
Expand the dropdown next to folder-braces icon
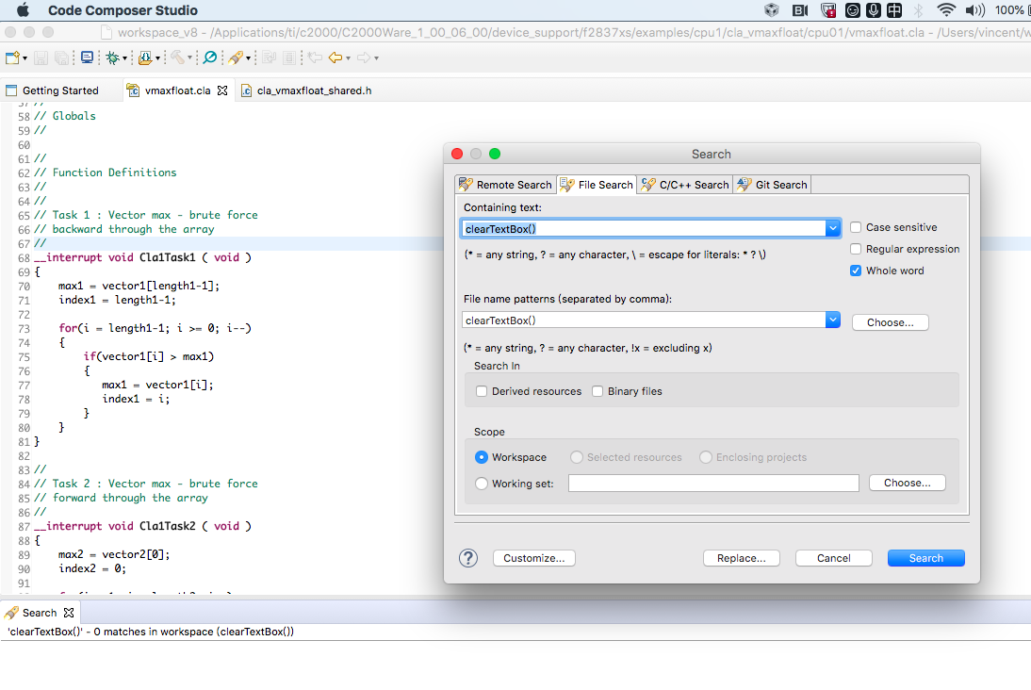click(157, 58)
